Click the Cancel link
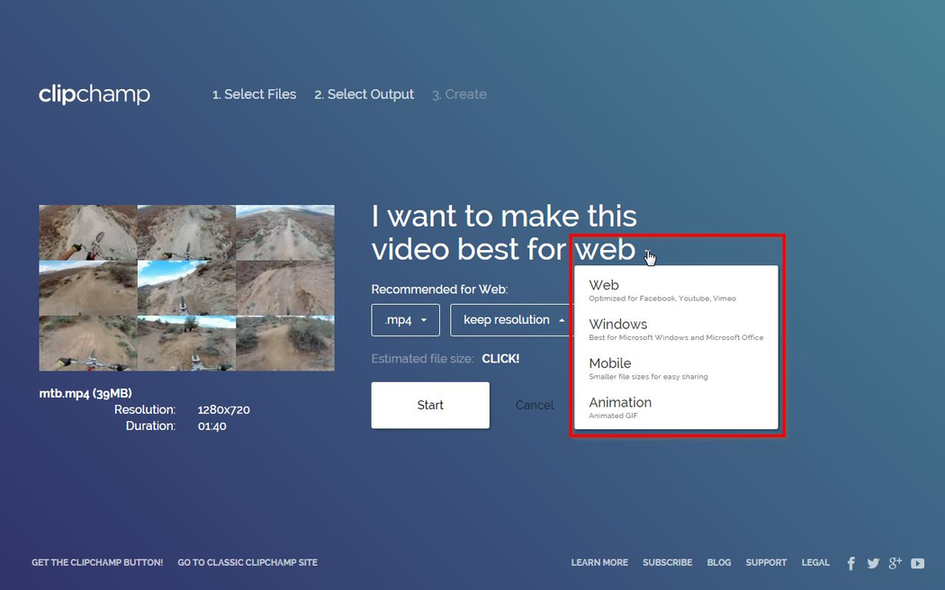945x590 pixels. click(534, 406)
